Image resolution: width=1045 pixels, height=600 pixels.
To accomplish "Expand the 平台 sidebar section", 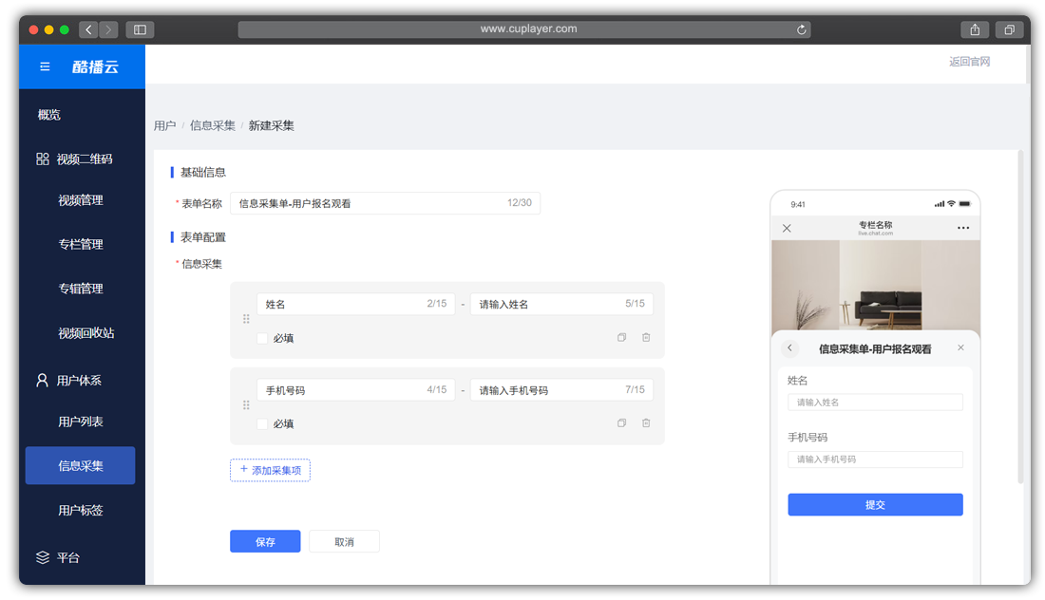I will tap(68, 558).
